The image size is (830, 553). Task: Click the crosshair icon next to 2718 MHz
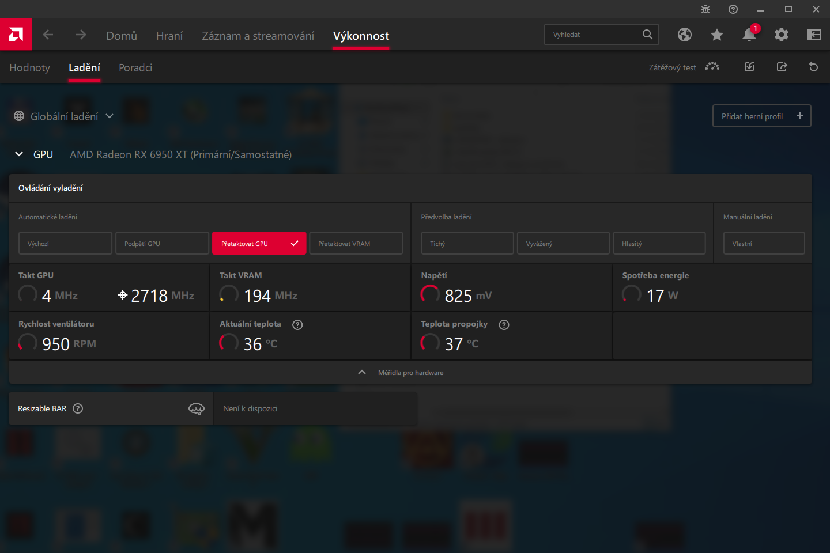point(123,295)
